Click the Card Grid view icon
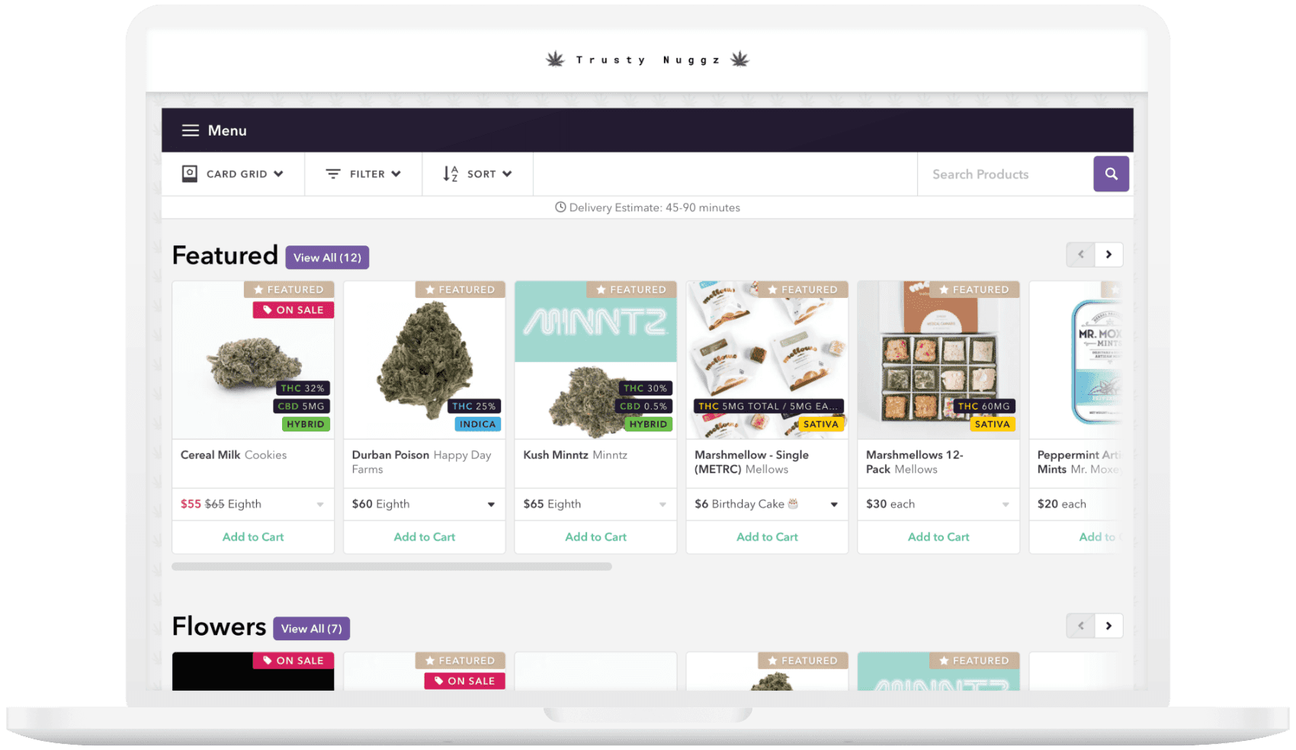The image size is (1296, 750). click(x=190, y=174)
